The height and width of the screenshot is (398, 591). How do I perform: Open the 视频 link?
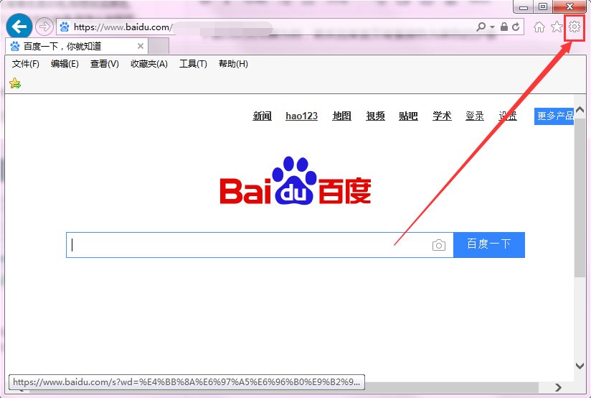click(375, 116)
